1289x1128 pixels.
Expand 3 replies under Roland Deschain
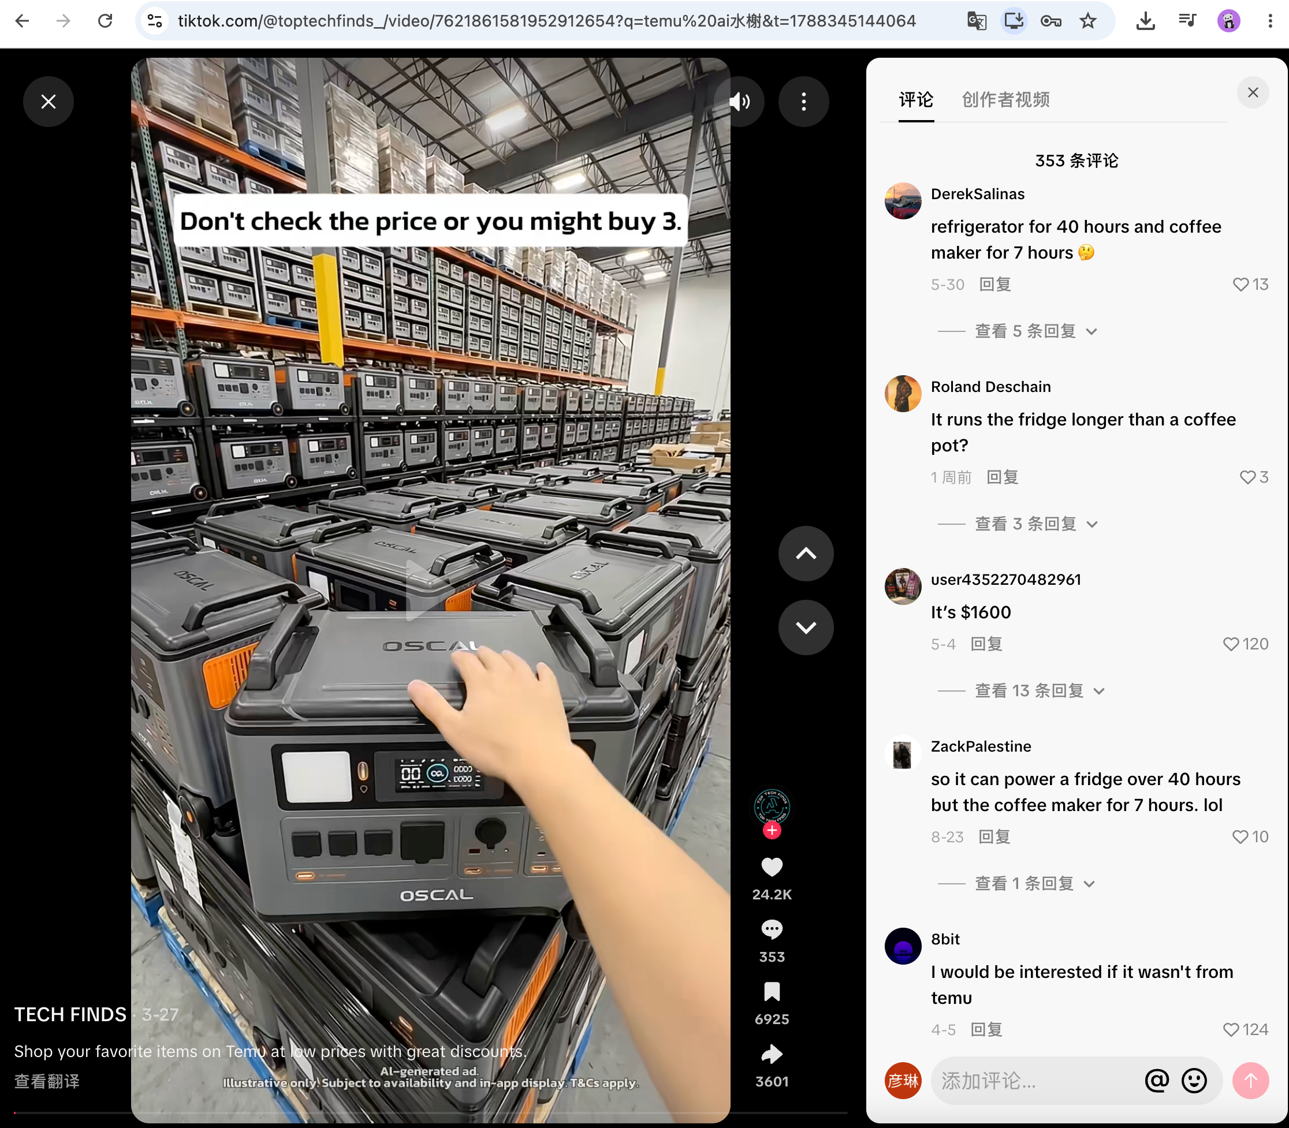click(x=1036, y=524)
